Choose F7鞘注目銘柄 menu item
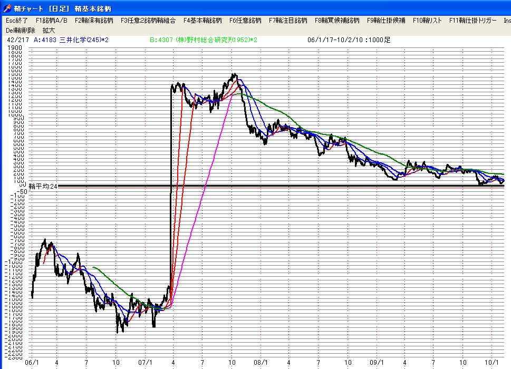The width and height of the screenshot is (511, 369). pos(288,21)
